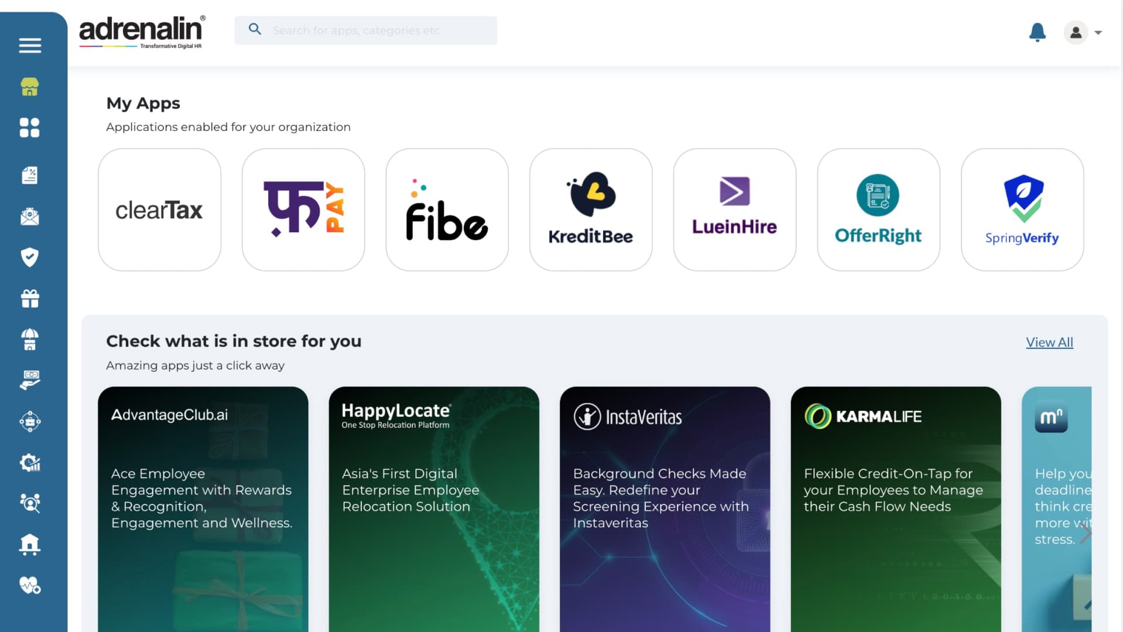Open the HappyLocate relocation card

[x=434, y=509]
